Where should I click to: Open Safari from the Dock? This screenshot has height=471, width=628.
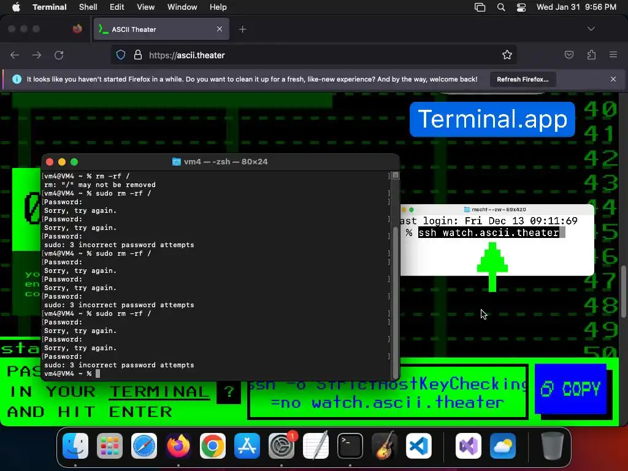[144, 446]
